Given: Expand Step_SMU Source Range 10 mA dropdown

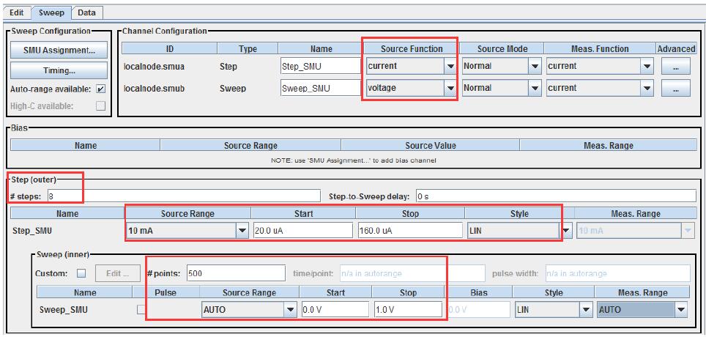Looking at the screenshot, I should 242,230.
